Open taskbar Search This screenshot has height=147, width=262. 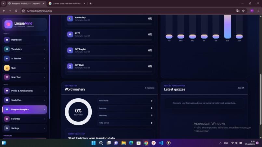pyautogui.click(x=101, y=143)
